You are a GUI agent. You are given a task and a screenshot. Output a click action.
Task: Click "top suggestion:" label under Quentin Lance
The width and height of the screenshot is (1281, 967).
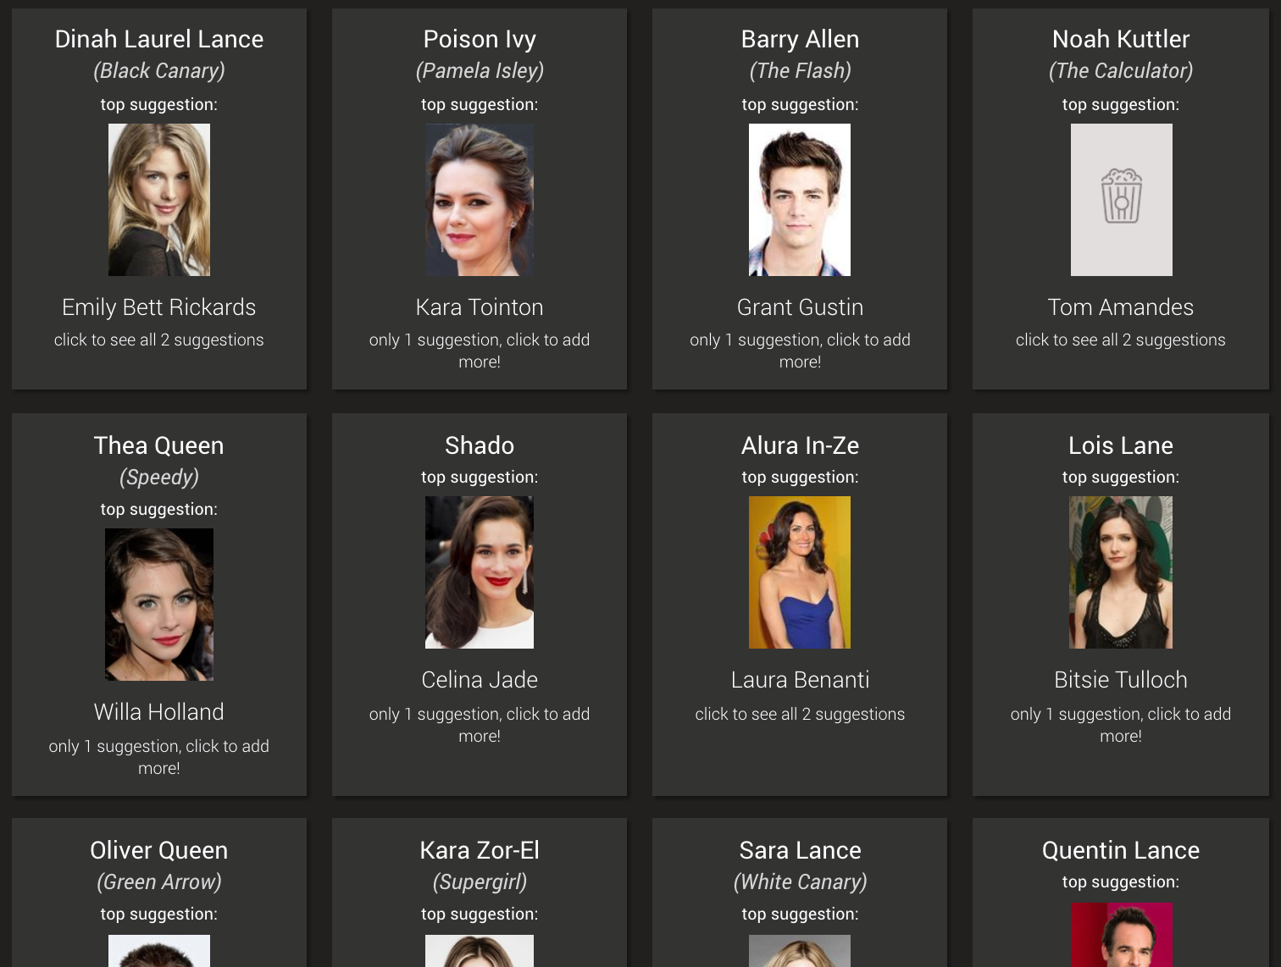pyautogui.click(x=1121, y=882)
